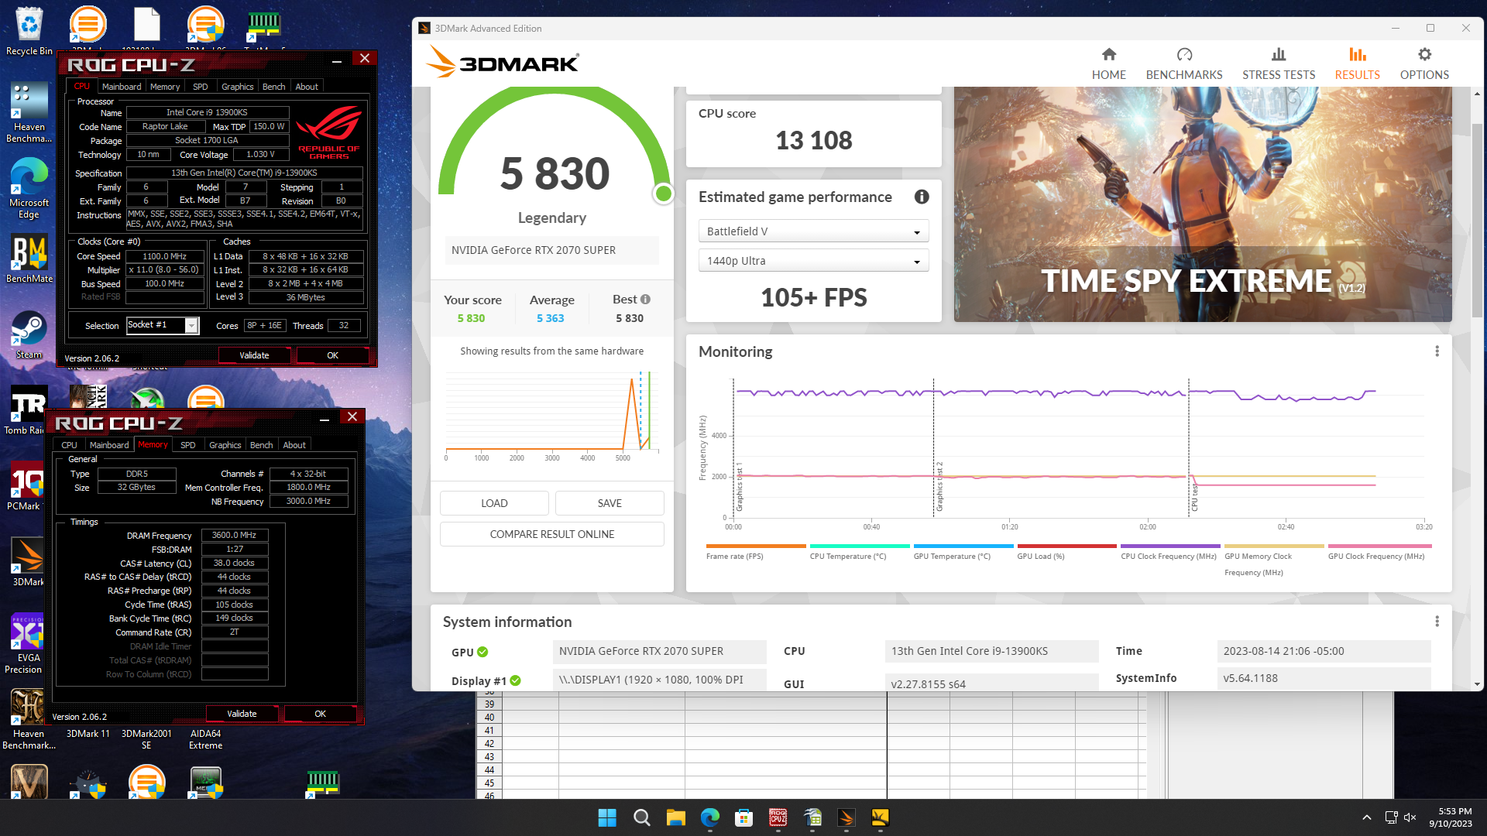The image size is (1487, 836).
Task: Open About tab in lower CPU-Z window
Action: tap(294, 445)
